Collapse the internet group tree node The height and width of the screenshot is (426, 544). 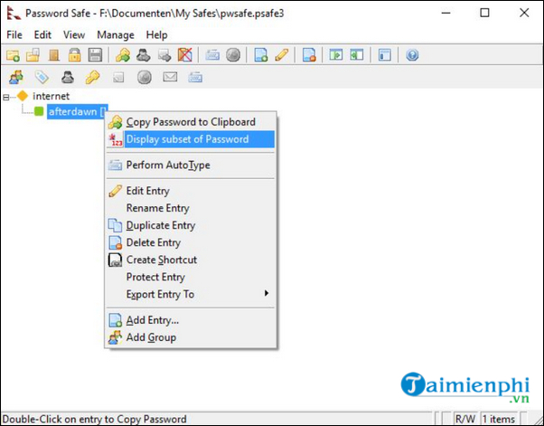(6, 97)
